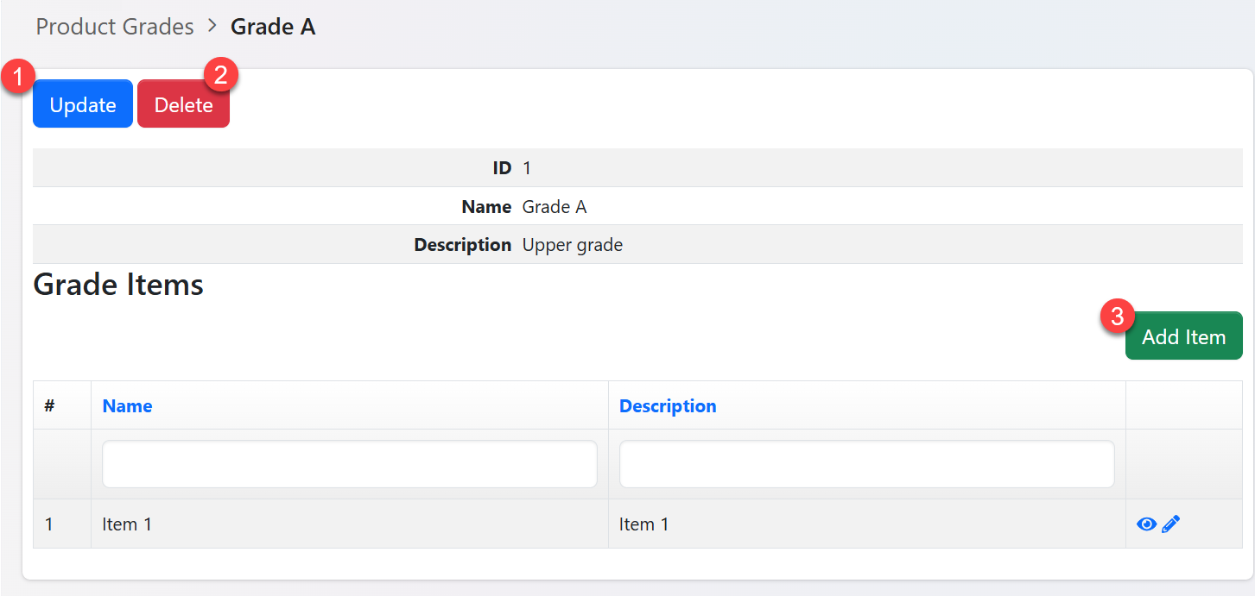View Item 1 using the eye icon

coord(1146,524)
